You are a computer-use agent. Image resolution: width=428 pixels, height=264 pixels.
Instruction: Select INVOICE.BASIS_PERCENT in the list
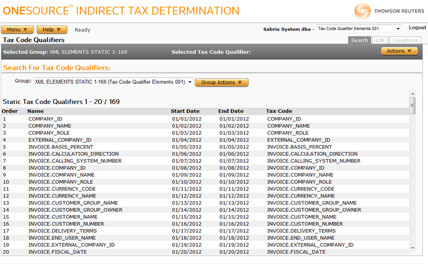60,147
